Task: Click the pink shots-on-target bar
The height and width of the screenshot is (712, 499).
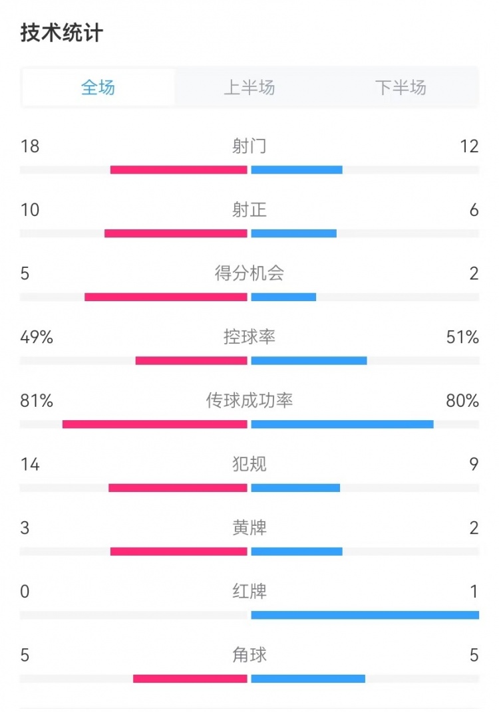Action: tap(176, 233)
